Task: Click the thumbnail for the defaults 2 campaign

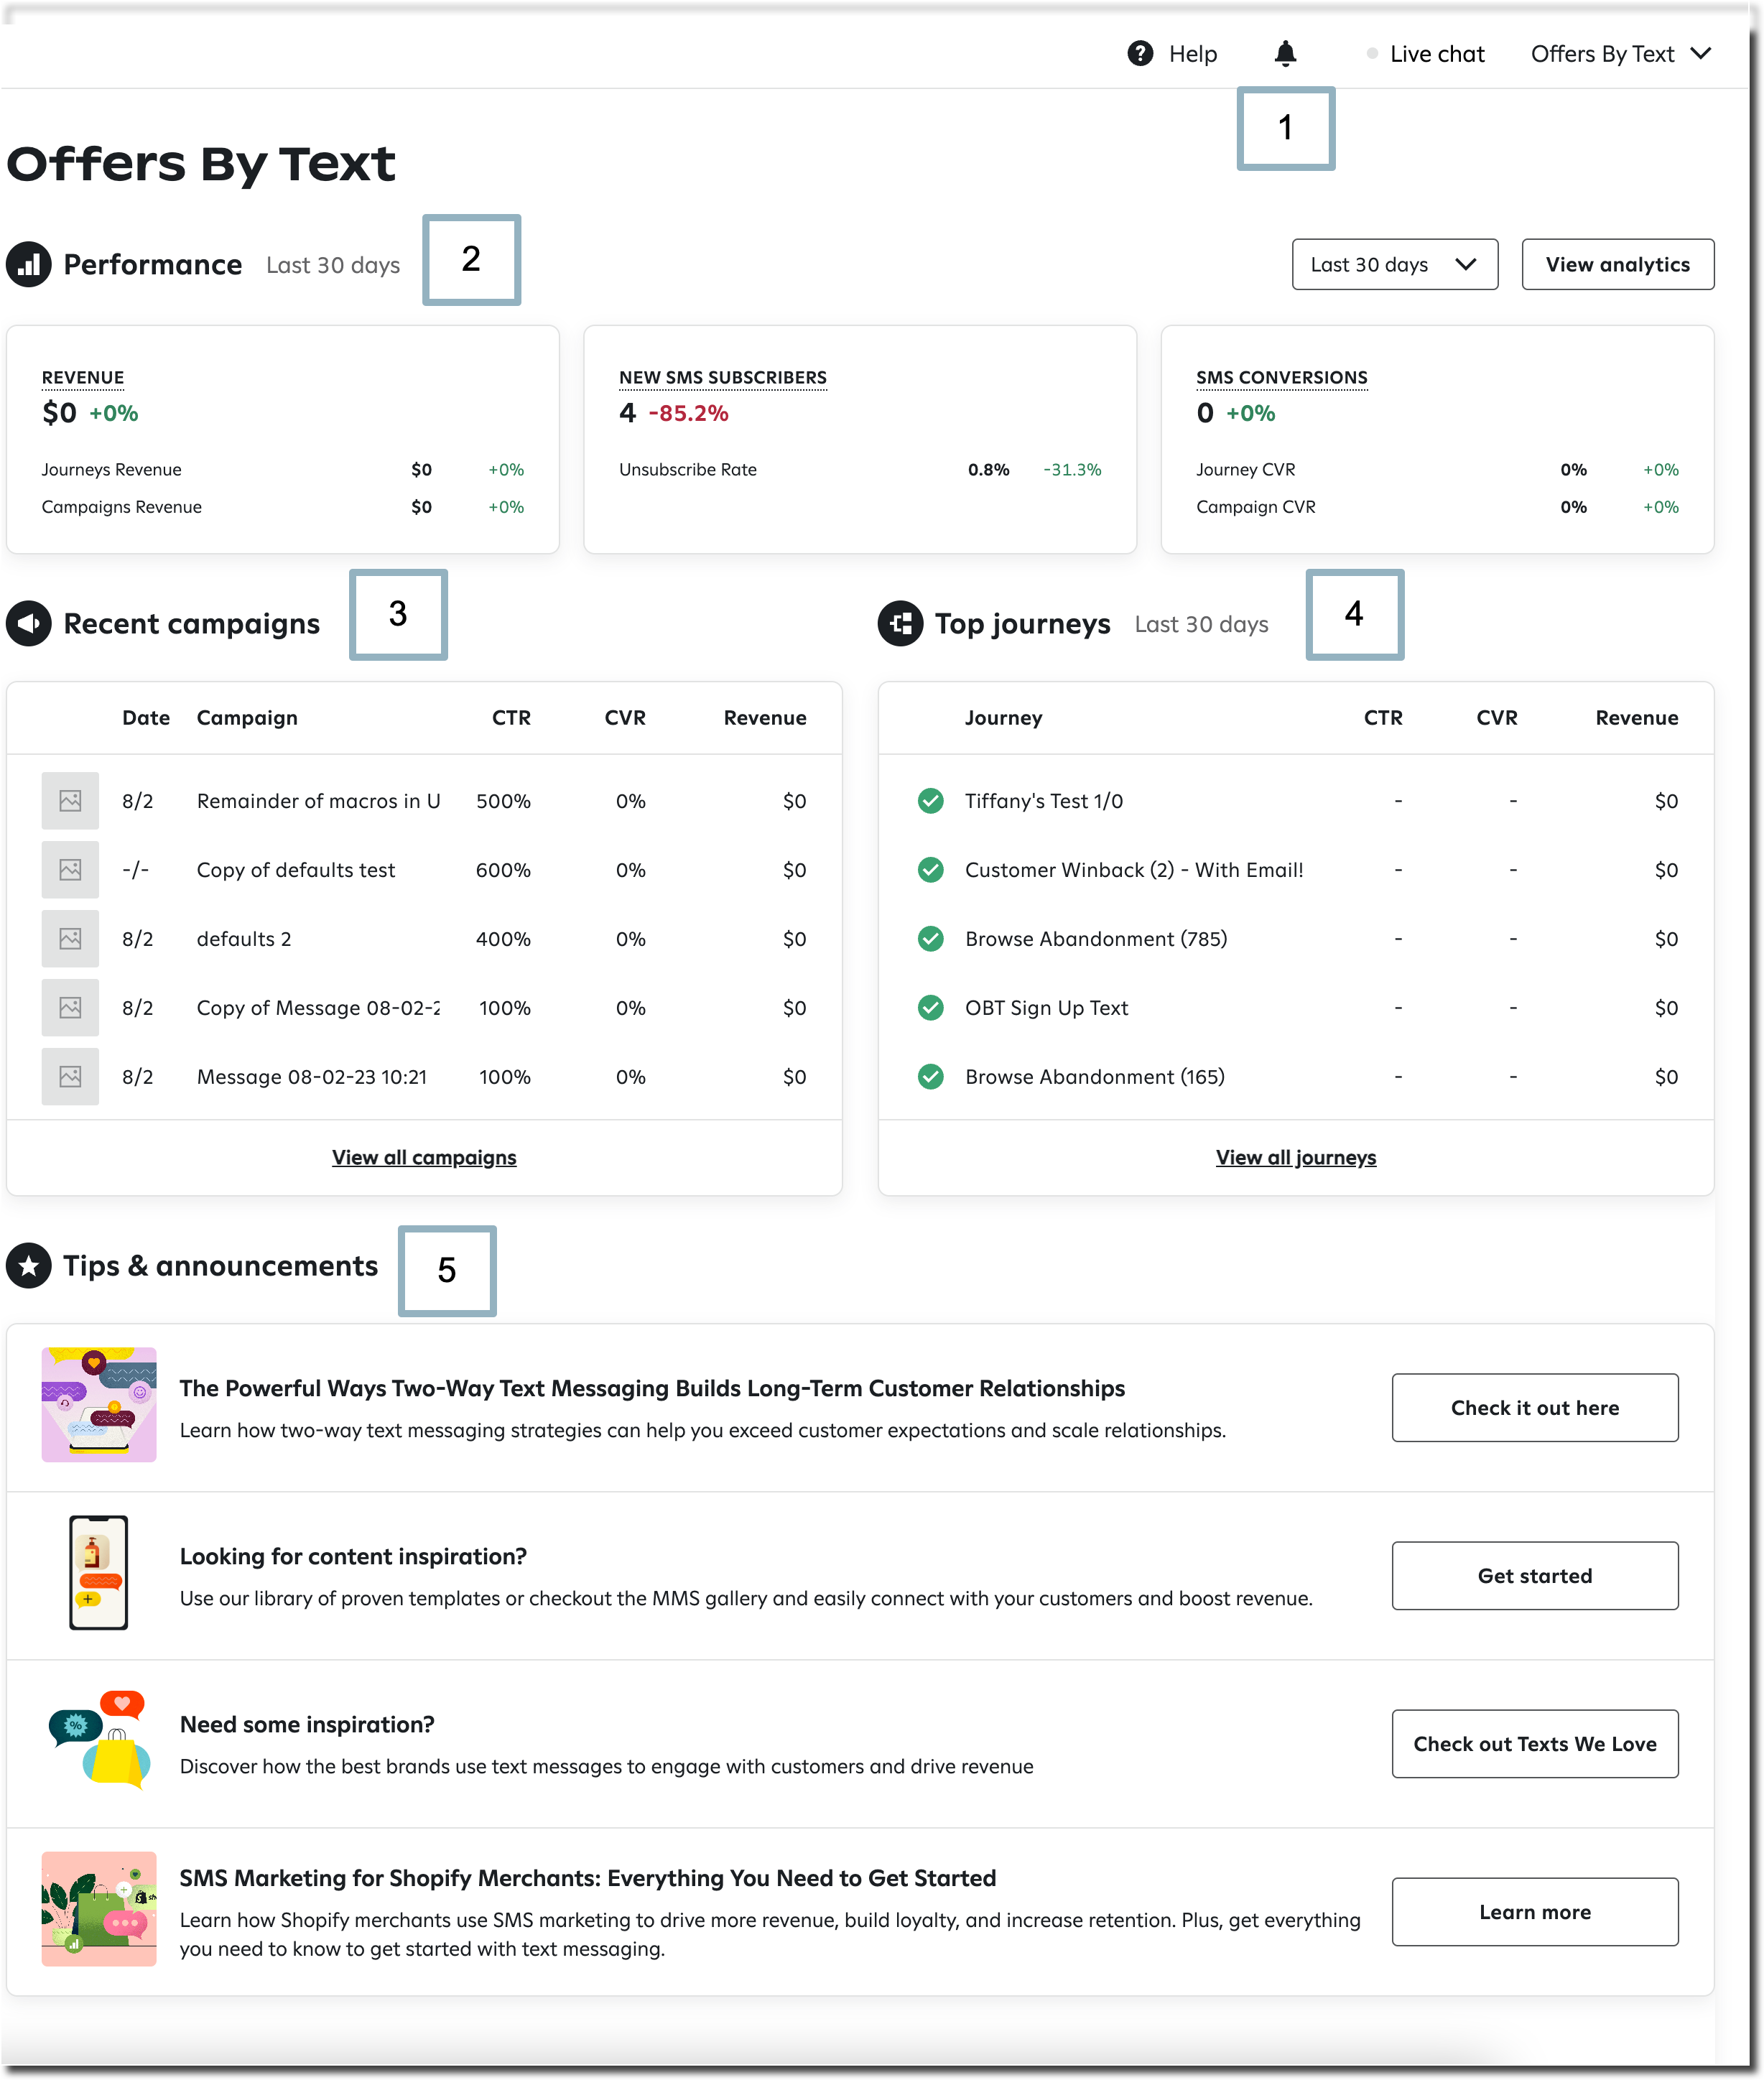Action: 69,938
